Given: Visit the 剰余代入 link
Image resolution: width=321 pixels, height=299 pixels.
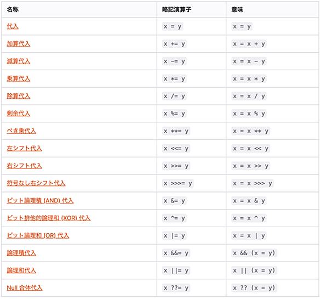Looking at the screenshot, I should coord(19,114).
